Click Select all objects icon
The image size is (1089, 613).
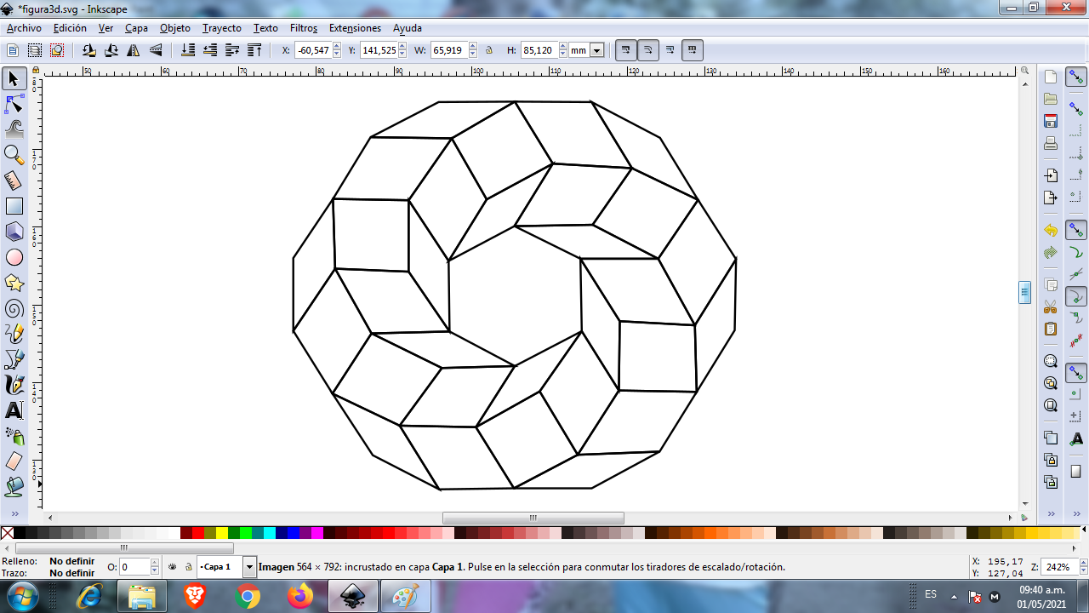(13, 50)
